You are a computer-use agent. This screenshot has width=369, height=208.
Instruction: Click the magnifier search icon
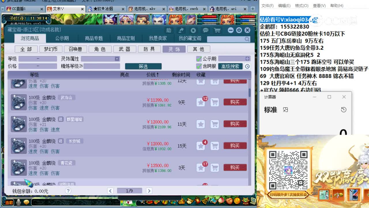(x=247, y=39)
